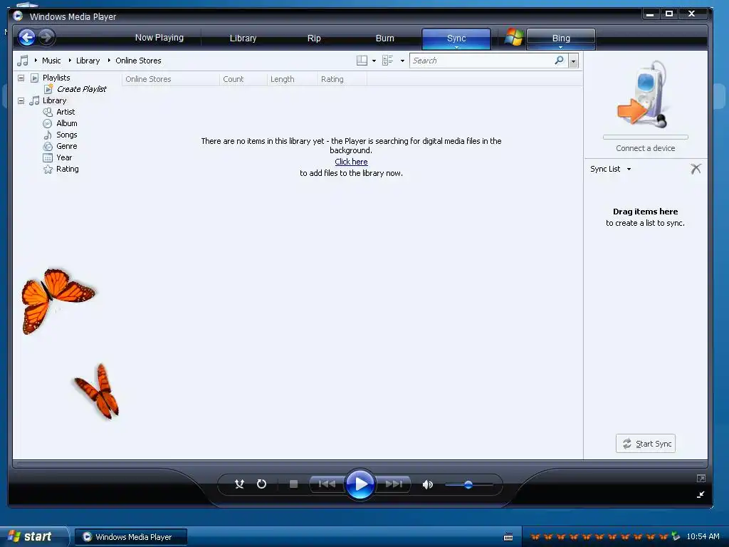729x547 pixels.
Task: Click Windows Media Player taskbar button
Action: click(131, 537)
